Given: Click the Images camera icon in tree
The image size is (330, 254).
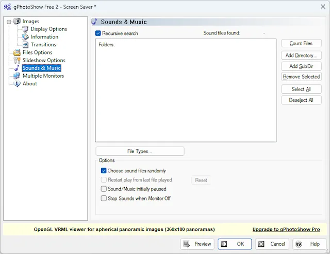Looking at the screenshot, I should (17, 21).
